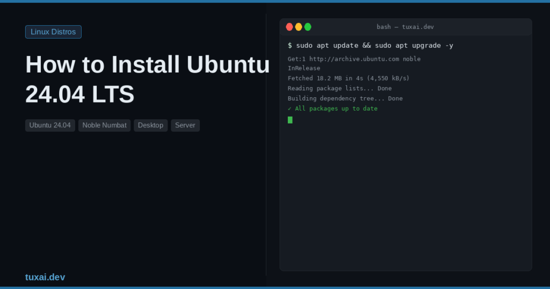Screen dimensions: 550x289
Task: Open the Desktop tag
Action: 150,125
